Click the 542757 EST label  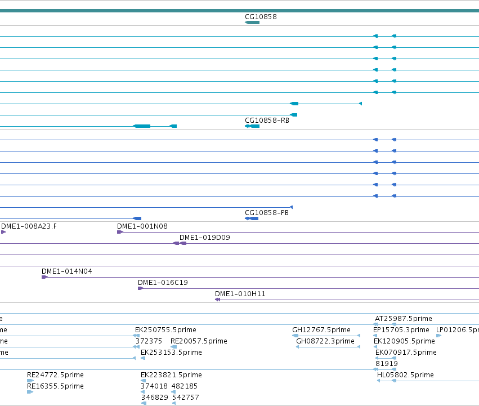pos(185,398)
